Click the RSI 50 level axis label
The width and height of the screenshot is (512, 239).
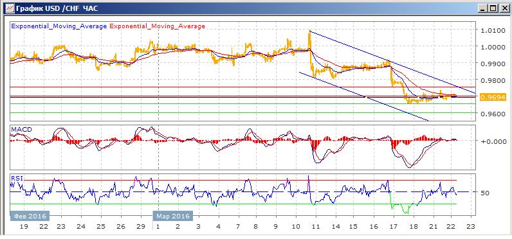pos(485,193)
